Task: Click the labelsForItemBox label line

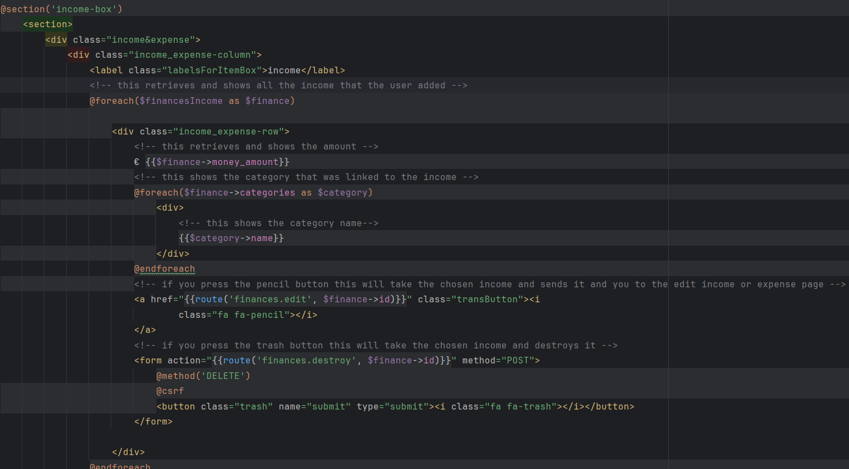Action: click(x=218, y=71)
